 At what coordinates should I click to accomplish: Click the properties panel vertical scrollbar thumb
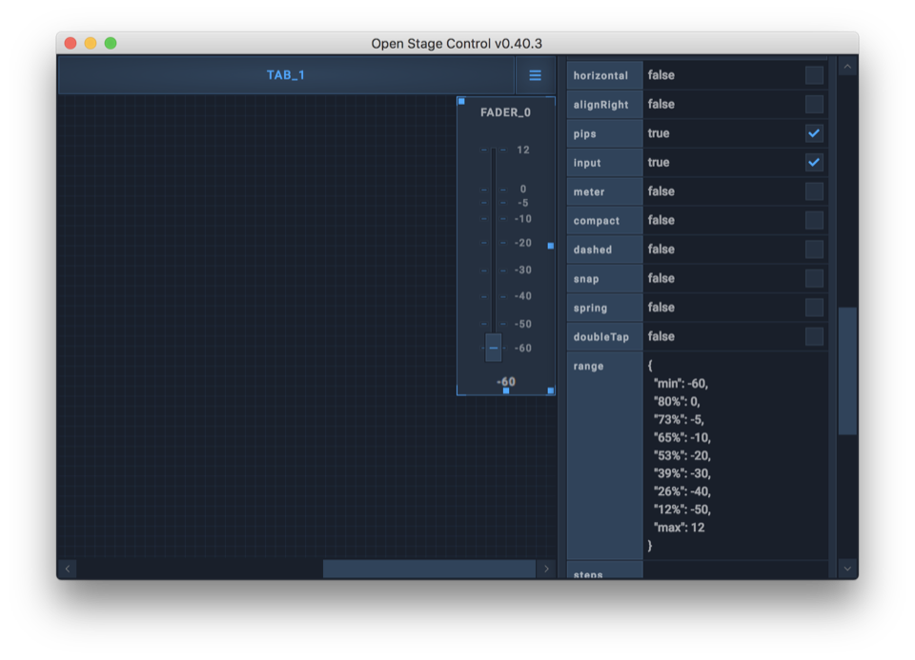(846, 371)
